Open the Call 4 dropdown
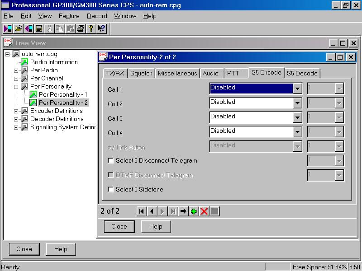 [x=297, y=132]
